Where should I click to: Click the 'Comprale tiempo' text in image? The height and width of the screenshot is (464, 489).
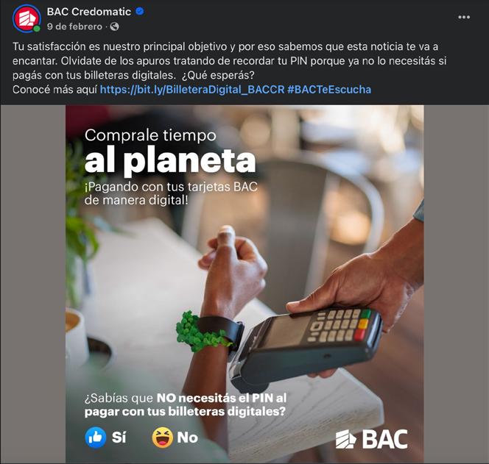coord(150,135)
